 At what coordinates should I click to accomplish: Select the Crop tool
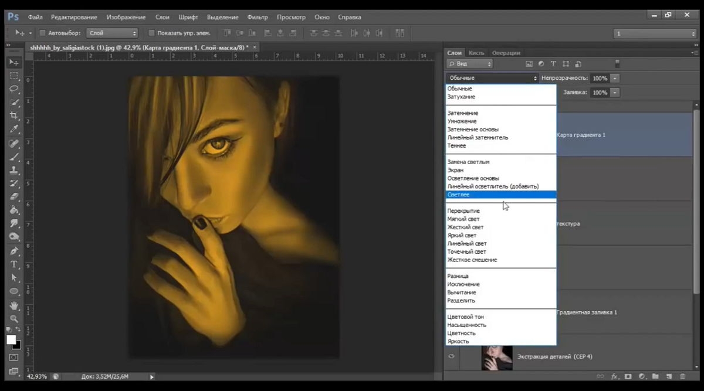pyautogui.click(x=14, y=116)
